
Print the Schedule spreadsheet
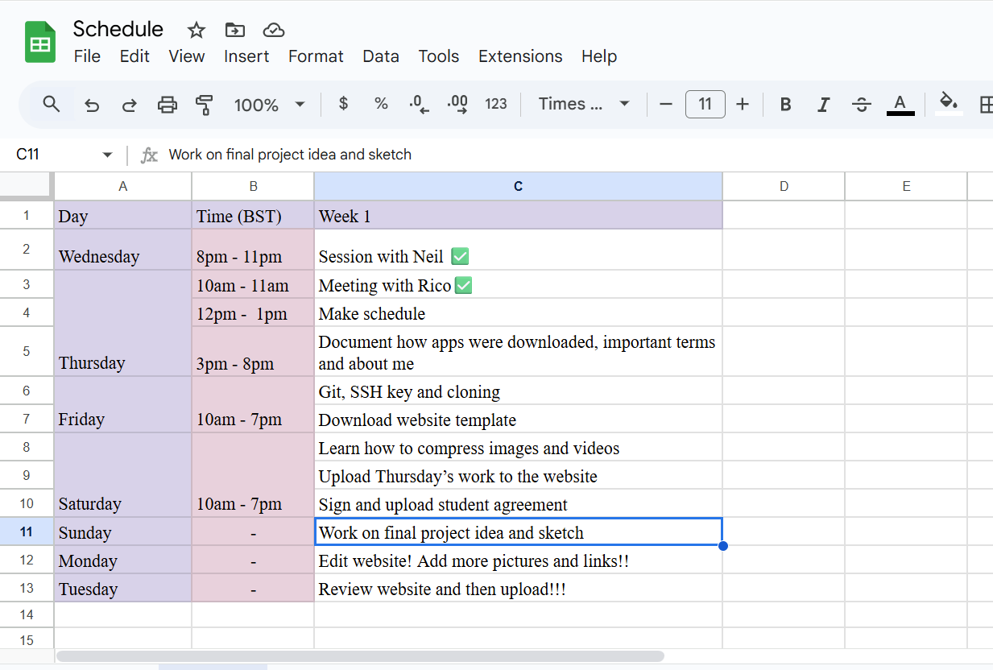click(167, 104)
